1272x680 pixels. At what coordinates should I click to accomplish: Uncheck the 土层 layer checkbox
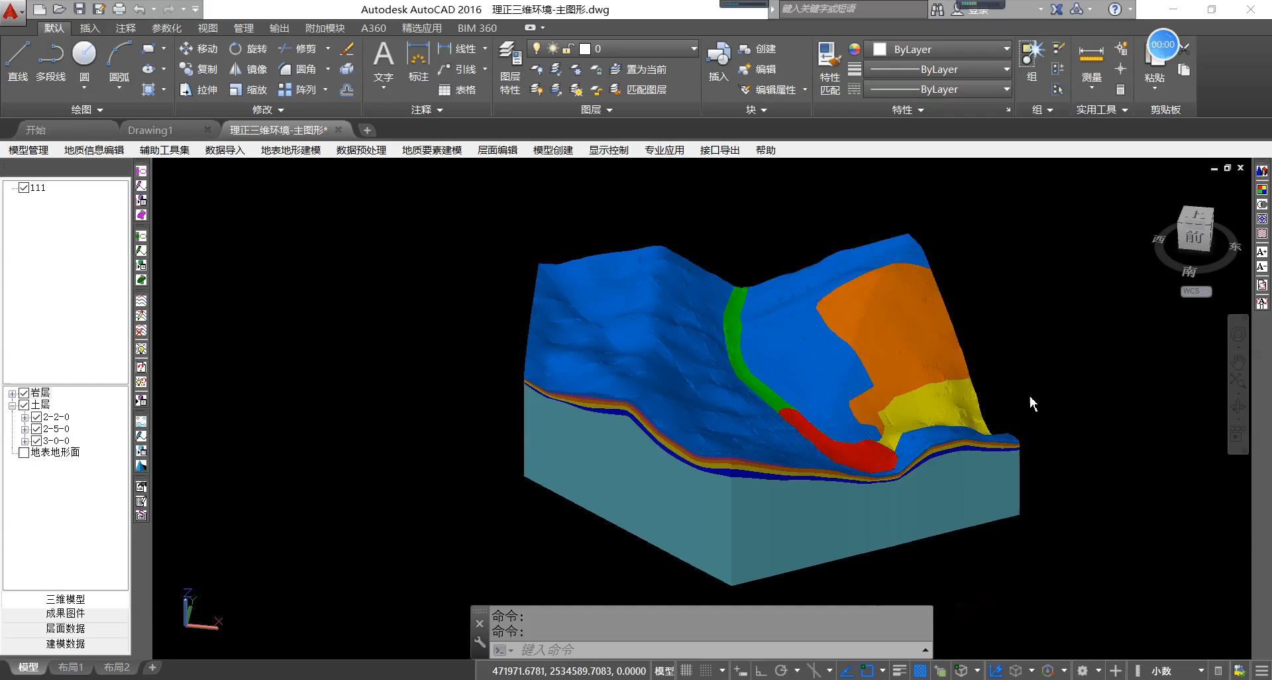(24, 405)
